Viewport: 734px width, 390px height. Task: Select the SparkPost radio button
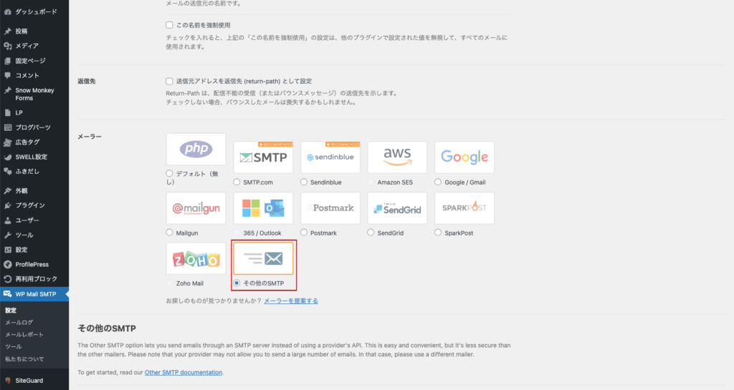(438, 233)
